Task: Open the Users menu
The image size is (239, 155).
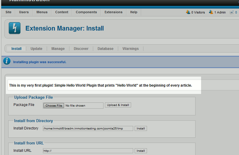Action: coord(24,12)
